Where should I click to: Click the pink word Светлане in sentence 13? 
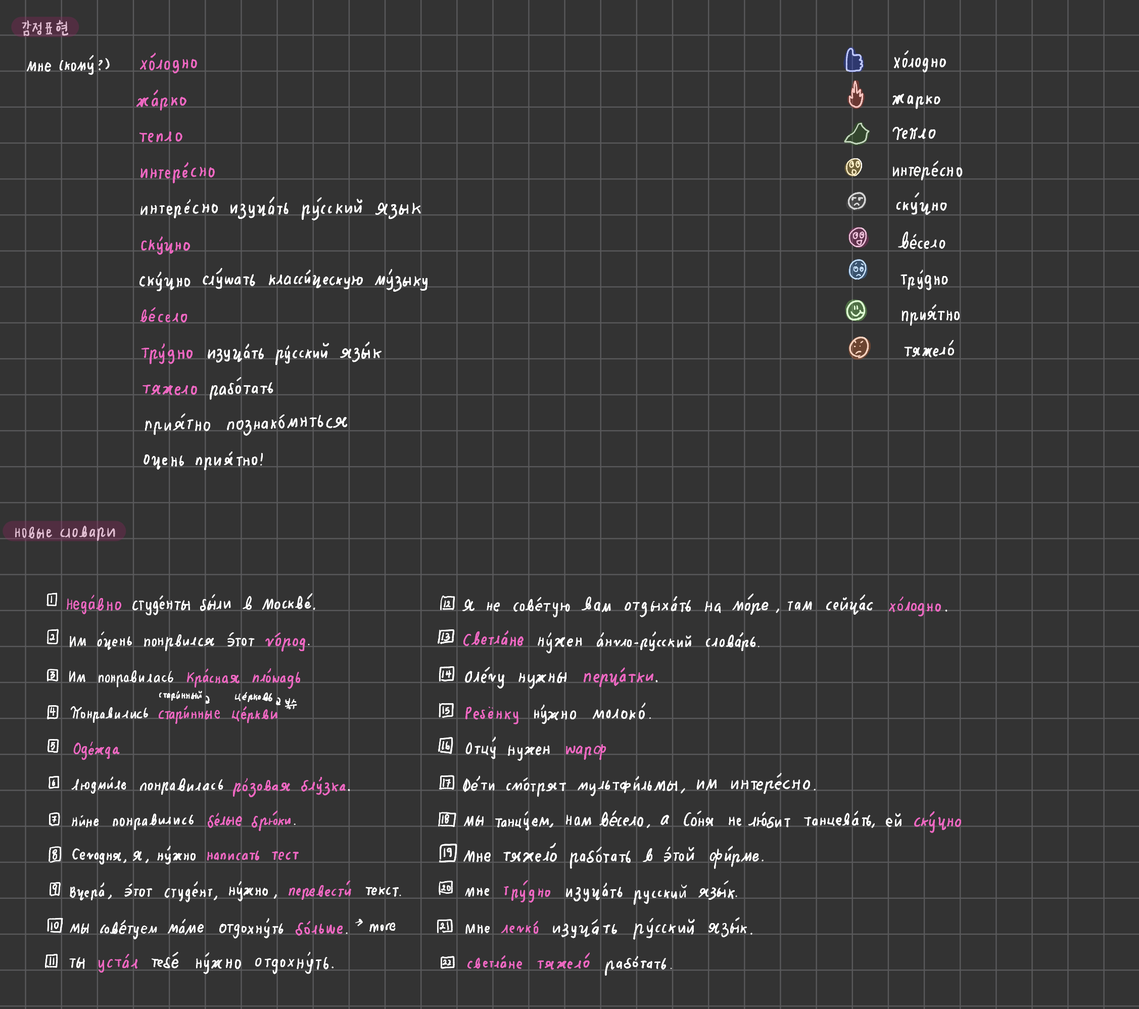[x=493, y=639]
